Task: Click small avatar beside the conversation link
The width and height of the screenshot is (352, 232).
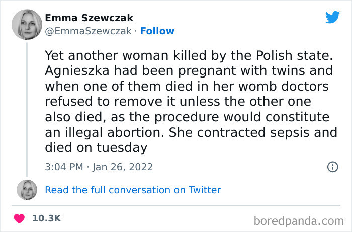Action: (27, 190)
